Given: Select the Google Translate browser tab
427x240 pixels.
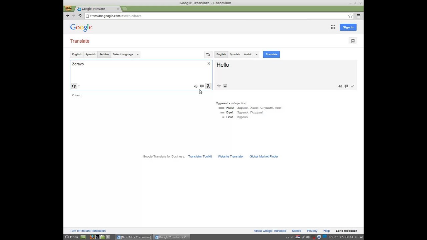Looking at the screenshot, I should click(97, 9).
